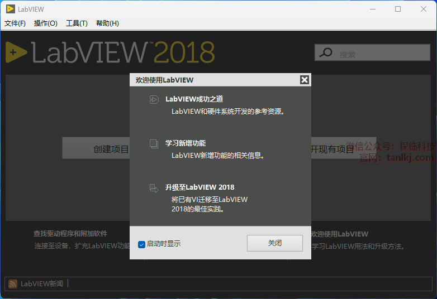Click the magnifier icon in search box
437x299 pixels.
(325, 53)
